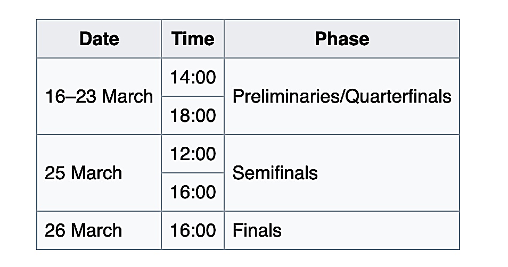This screenshot has width=508, height=267.
Task: Click the Time column header
Action: (x=193, y=39)
